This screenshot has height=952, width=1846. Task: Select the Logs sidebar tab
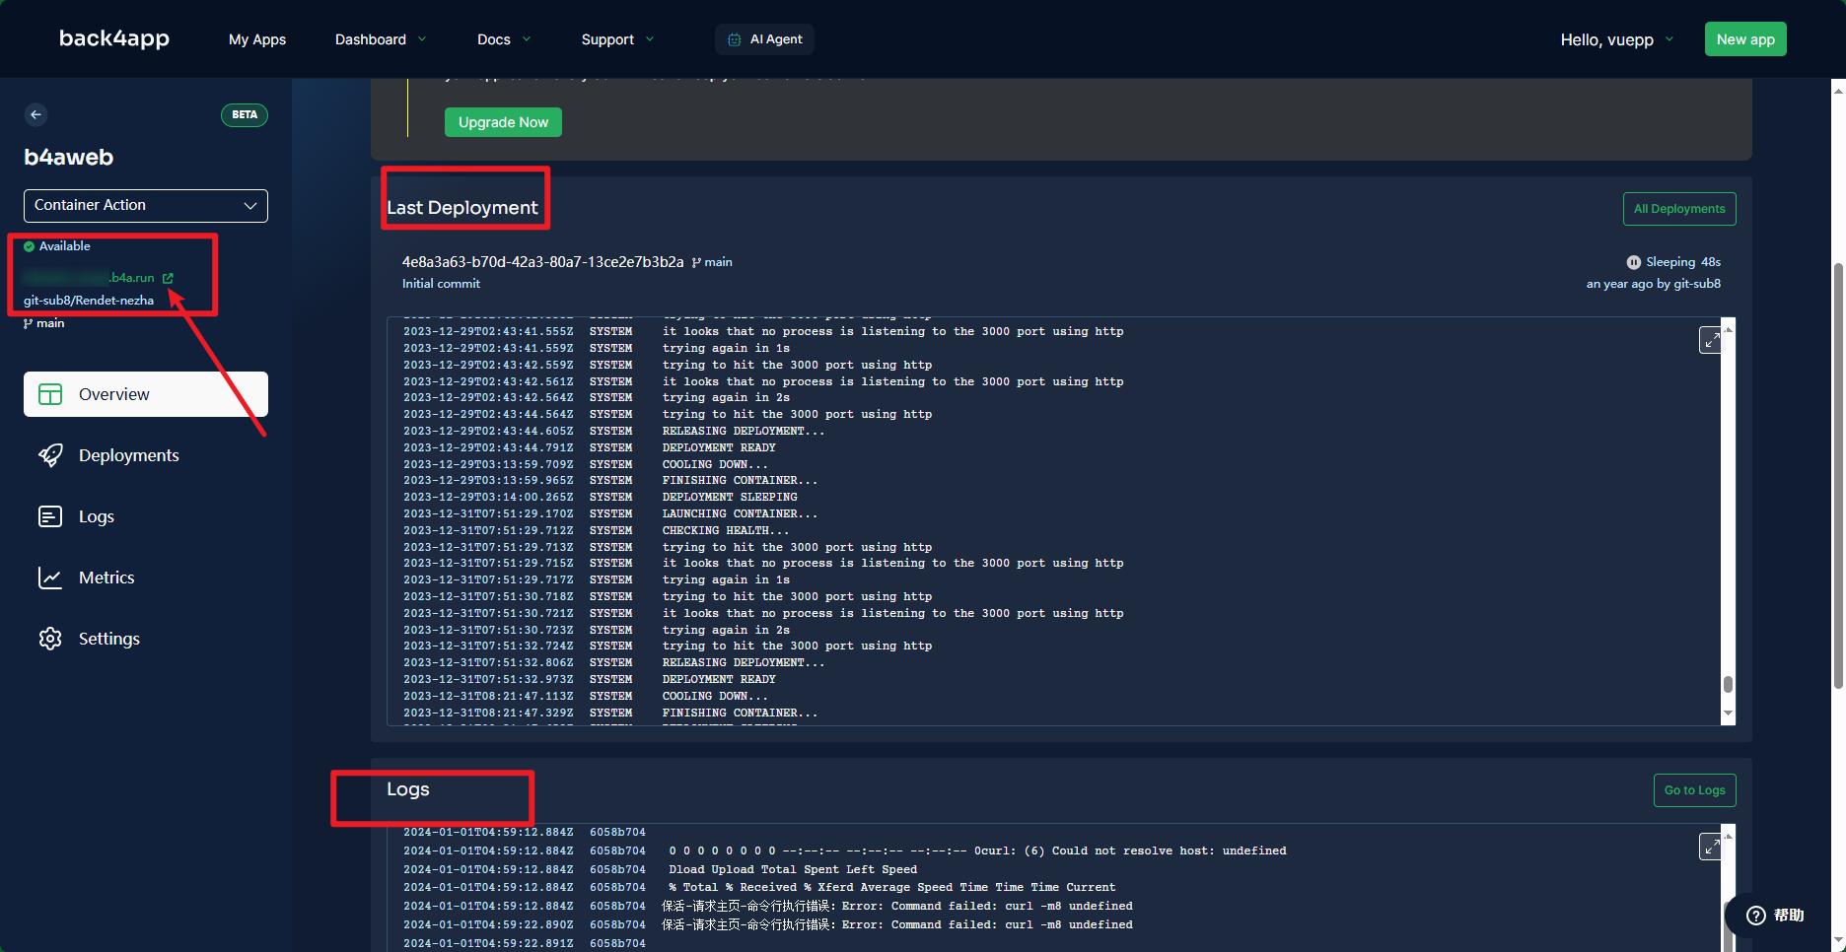click(146, 516)
